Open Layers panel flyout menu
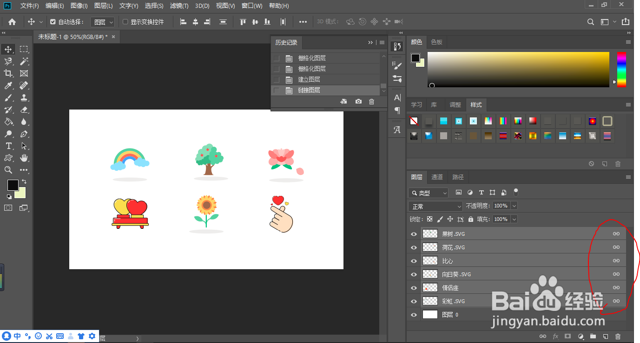Image resolution: width=640 pixels, height=343 pixels. tap(628, 177)
